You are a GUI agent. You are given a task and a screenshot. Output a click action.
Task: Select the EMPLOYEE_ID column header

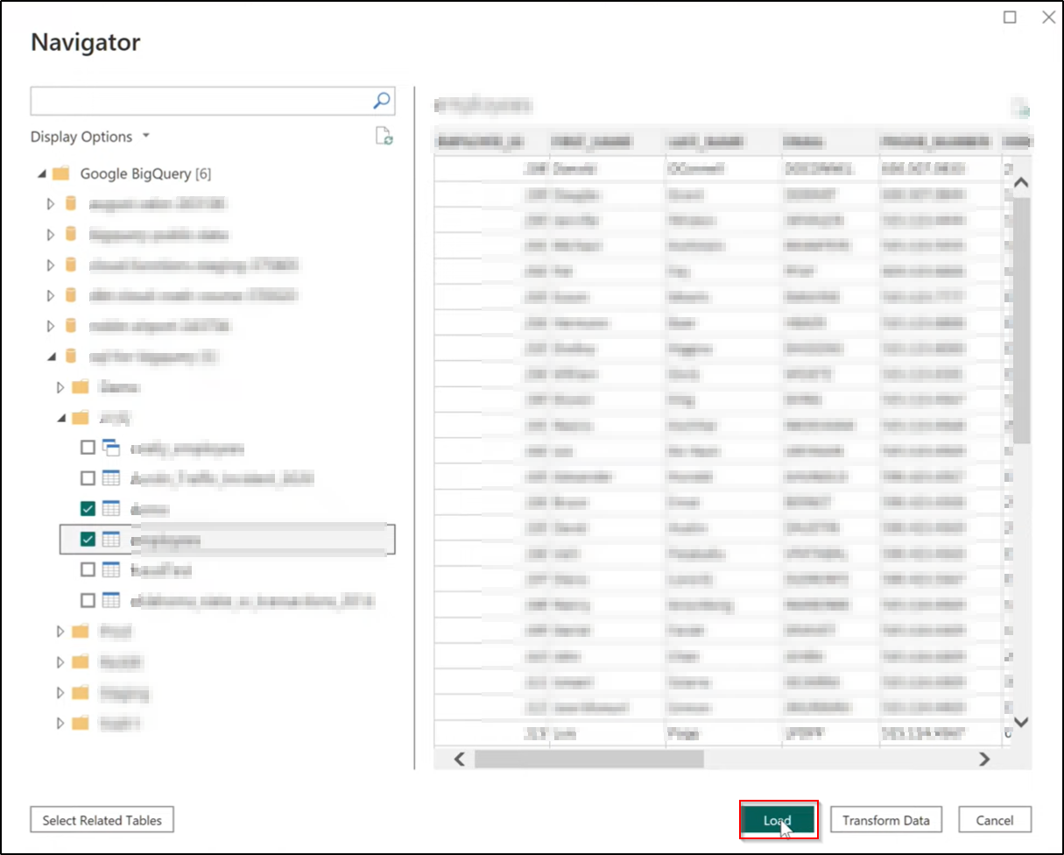pyautogui.click(x=490, y=141)
